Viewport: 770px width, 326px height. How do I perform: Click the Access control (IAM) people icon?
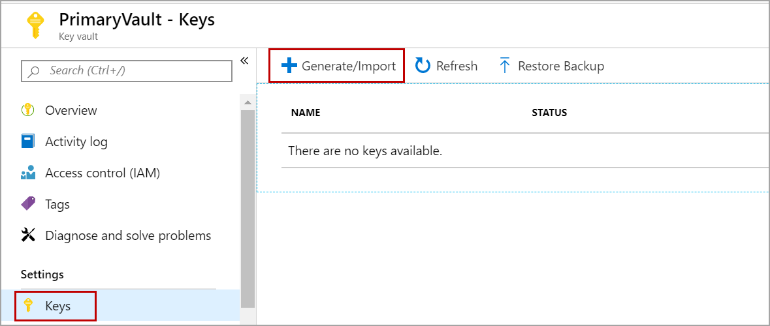tap(27, 173)
